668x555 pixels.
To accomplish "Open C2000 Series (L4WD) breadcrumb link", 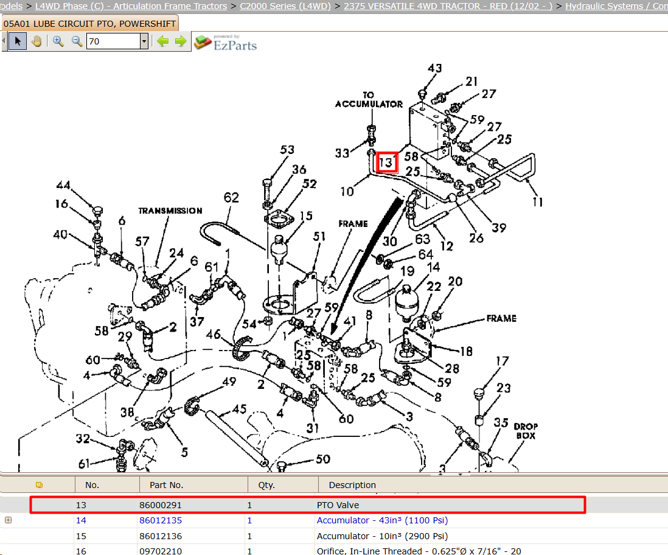I will pos(285,6).
